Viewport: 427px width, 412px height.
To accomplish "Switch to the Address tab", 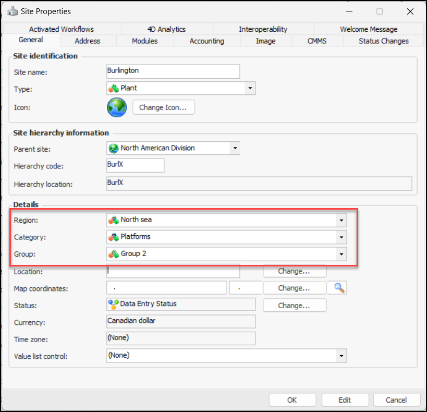I will pyautogui.click(x=88, y=41).
